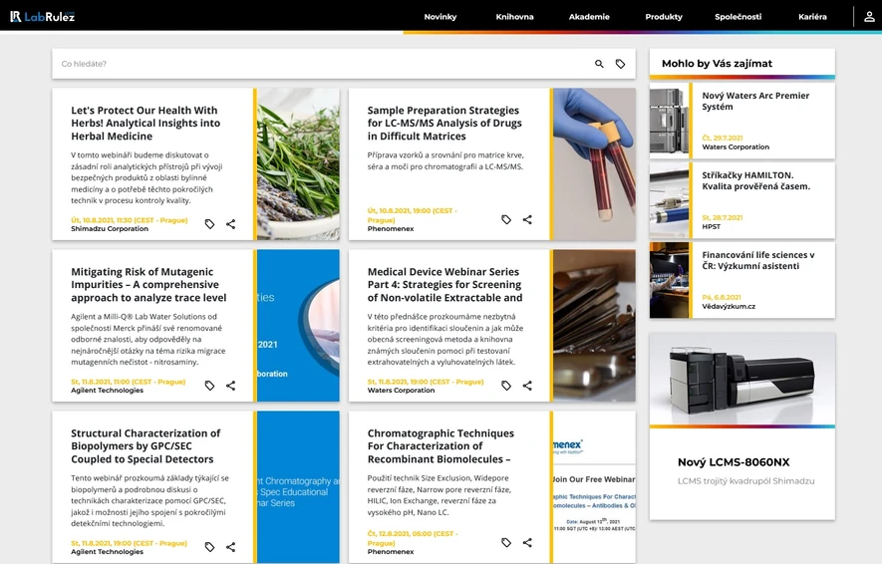Open Stříkačky HAMILTON article link

tap(756, 181)
